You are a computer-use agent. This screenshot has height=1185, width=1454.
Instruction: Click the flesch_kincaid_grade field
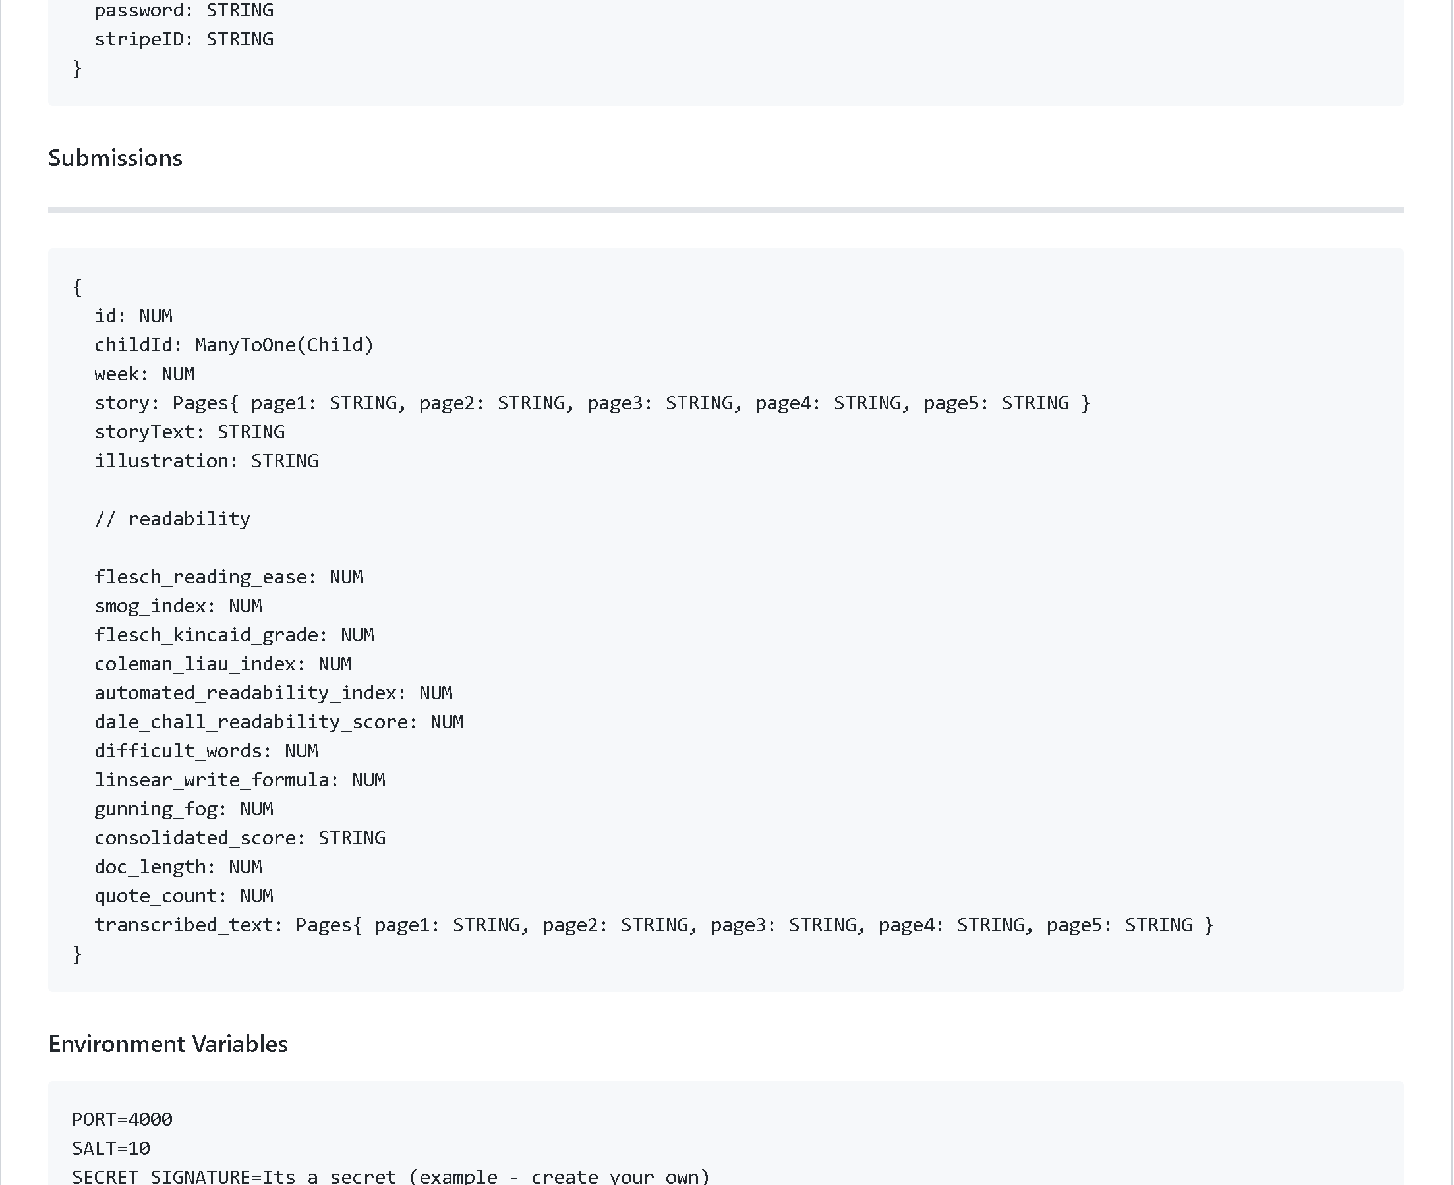click(x=233, y=635)
